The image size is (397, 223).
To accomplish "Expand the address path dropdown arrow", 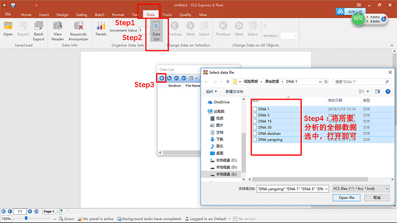I will tap(320, 82).
